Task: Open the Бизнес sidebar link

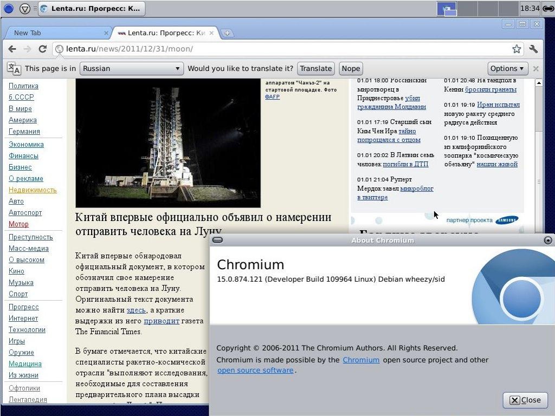Action: coord(20,167)
